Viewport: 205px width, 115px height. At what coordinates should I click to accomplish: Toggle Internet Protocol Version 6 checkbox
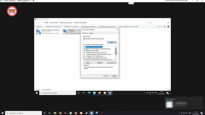point(84,58)
